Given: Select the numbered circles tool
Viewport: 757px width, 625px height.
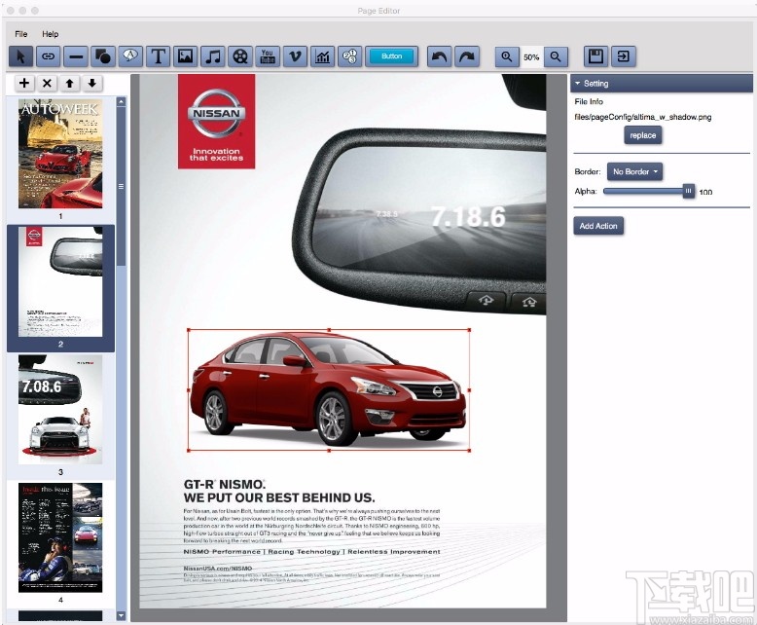Looking at the screenshot, I should point(350,56).
